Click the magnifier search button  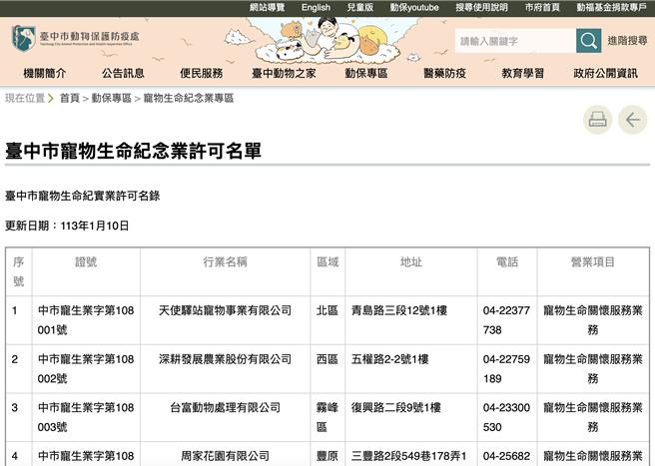tap(588, 41)
